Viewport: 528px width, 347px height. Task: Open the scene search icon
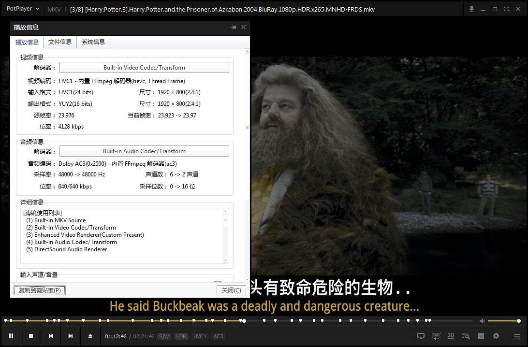[x=465, y=336]
